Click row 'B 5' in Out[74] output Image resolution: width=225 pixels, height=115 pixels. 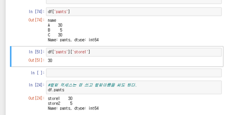55,30
